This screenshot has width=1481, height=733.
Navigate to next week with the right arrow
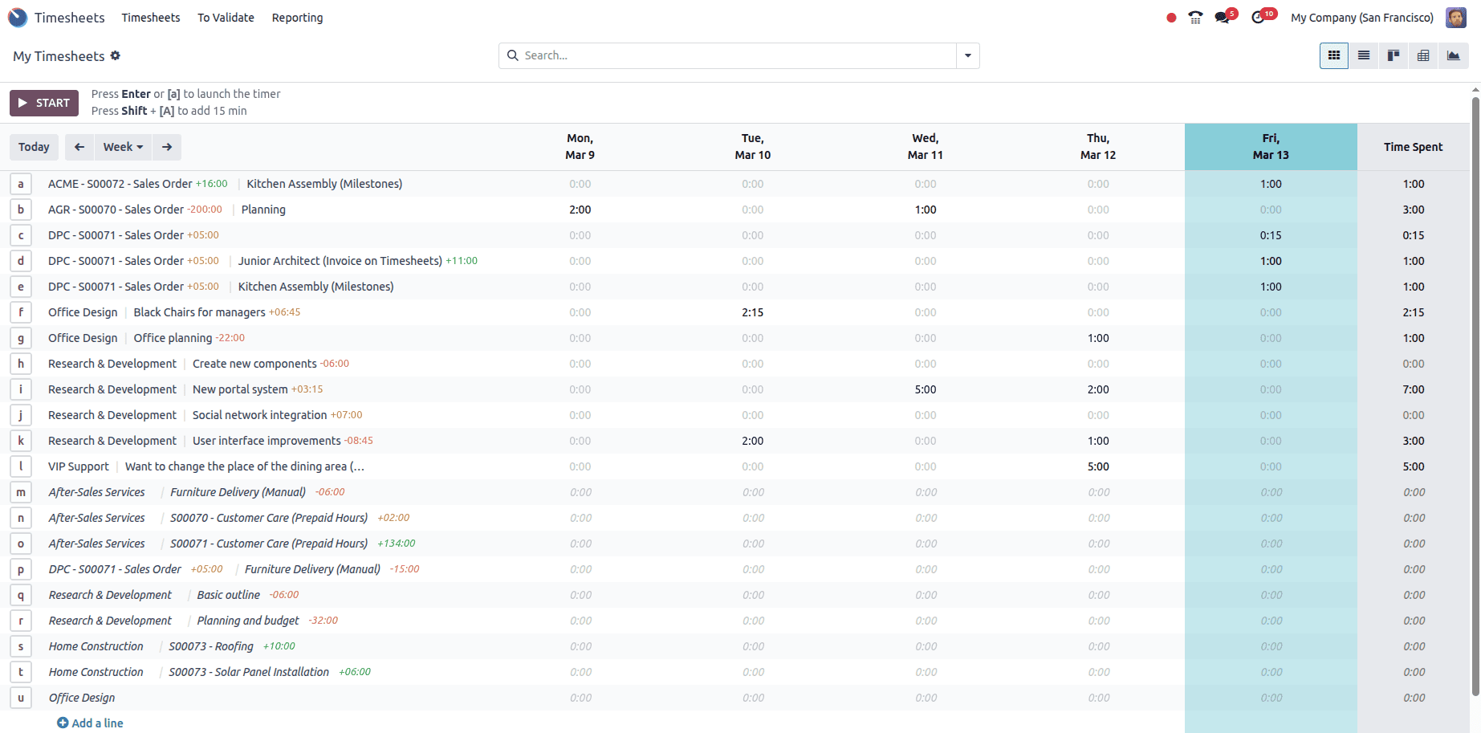click(167, 147)
